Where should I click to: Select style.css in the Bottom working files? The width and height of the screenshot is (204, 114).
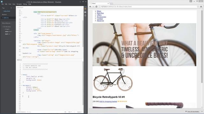coord(6,18)
